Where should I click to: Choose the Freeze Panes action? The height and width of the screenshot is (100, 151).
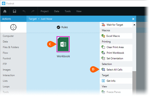click(x=116, y=92)
